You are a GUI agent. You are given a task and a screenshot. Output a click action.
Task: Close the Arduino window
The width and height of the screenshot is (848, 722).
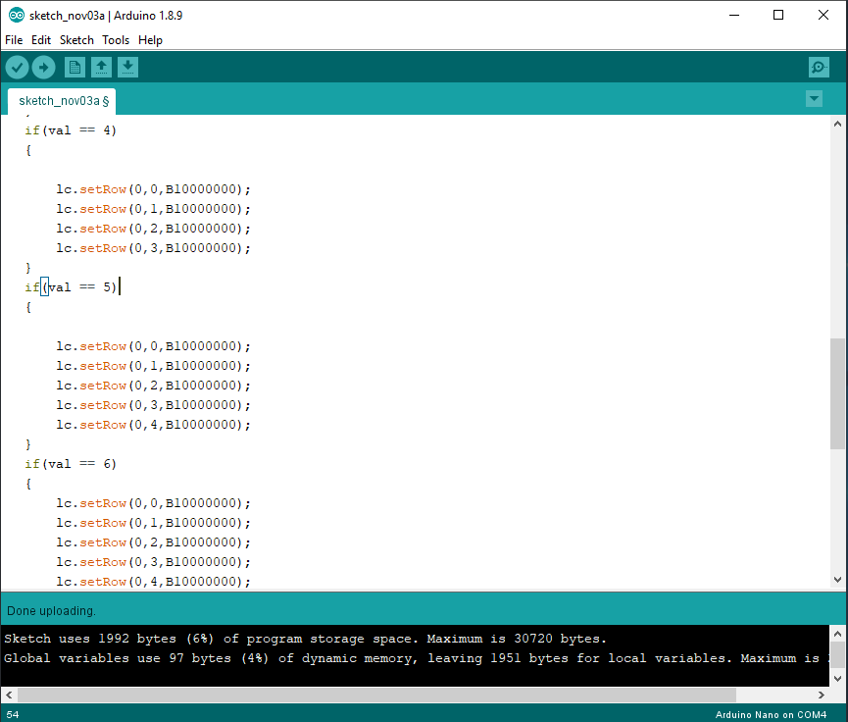pos(823,15)
